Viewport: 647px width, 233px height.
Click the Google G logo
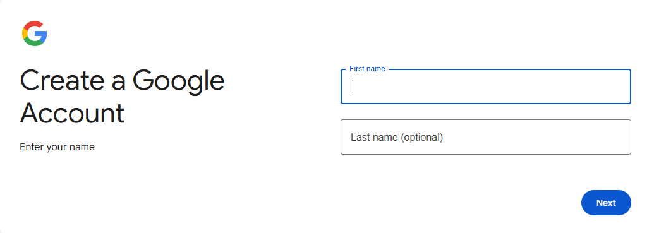point(35,33)
